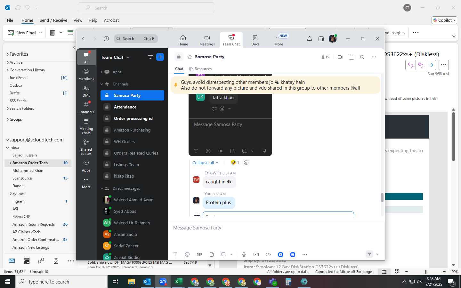
Task: Select Amazon Order Tech folder
Action: tap(38, 163)
